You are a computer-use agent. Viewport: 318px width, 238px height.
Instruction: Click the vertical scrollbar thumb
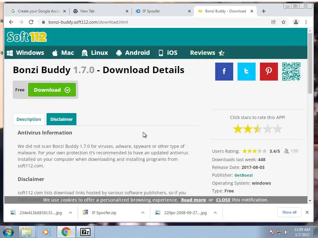coord(310,63)
